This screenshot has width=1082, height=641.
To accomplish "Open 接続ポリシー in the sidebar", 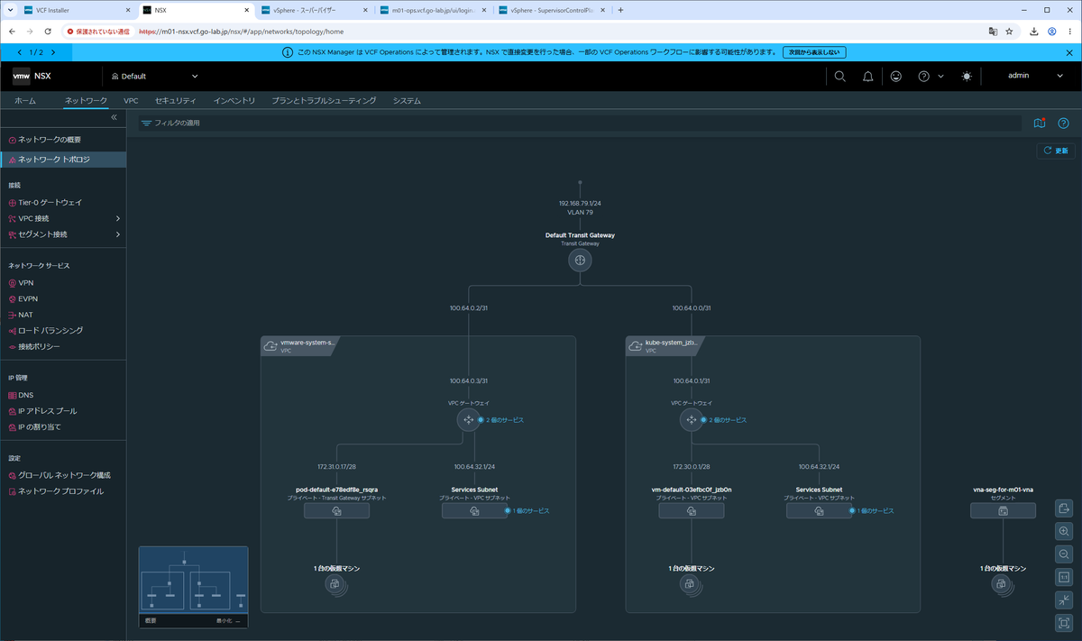I will [41, 346].
